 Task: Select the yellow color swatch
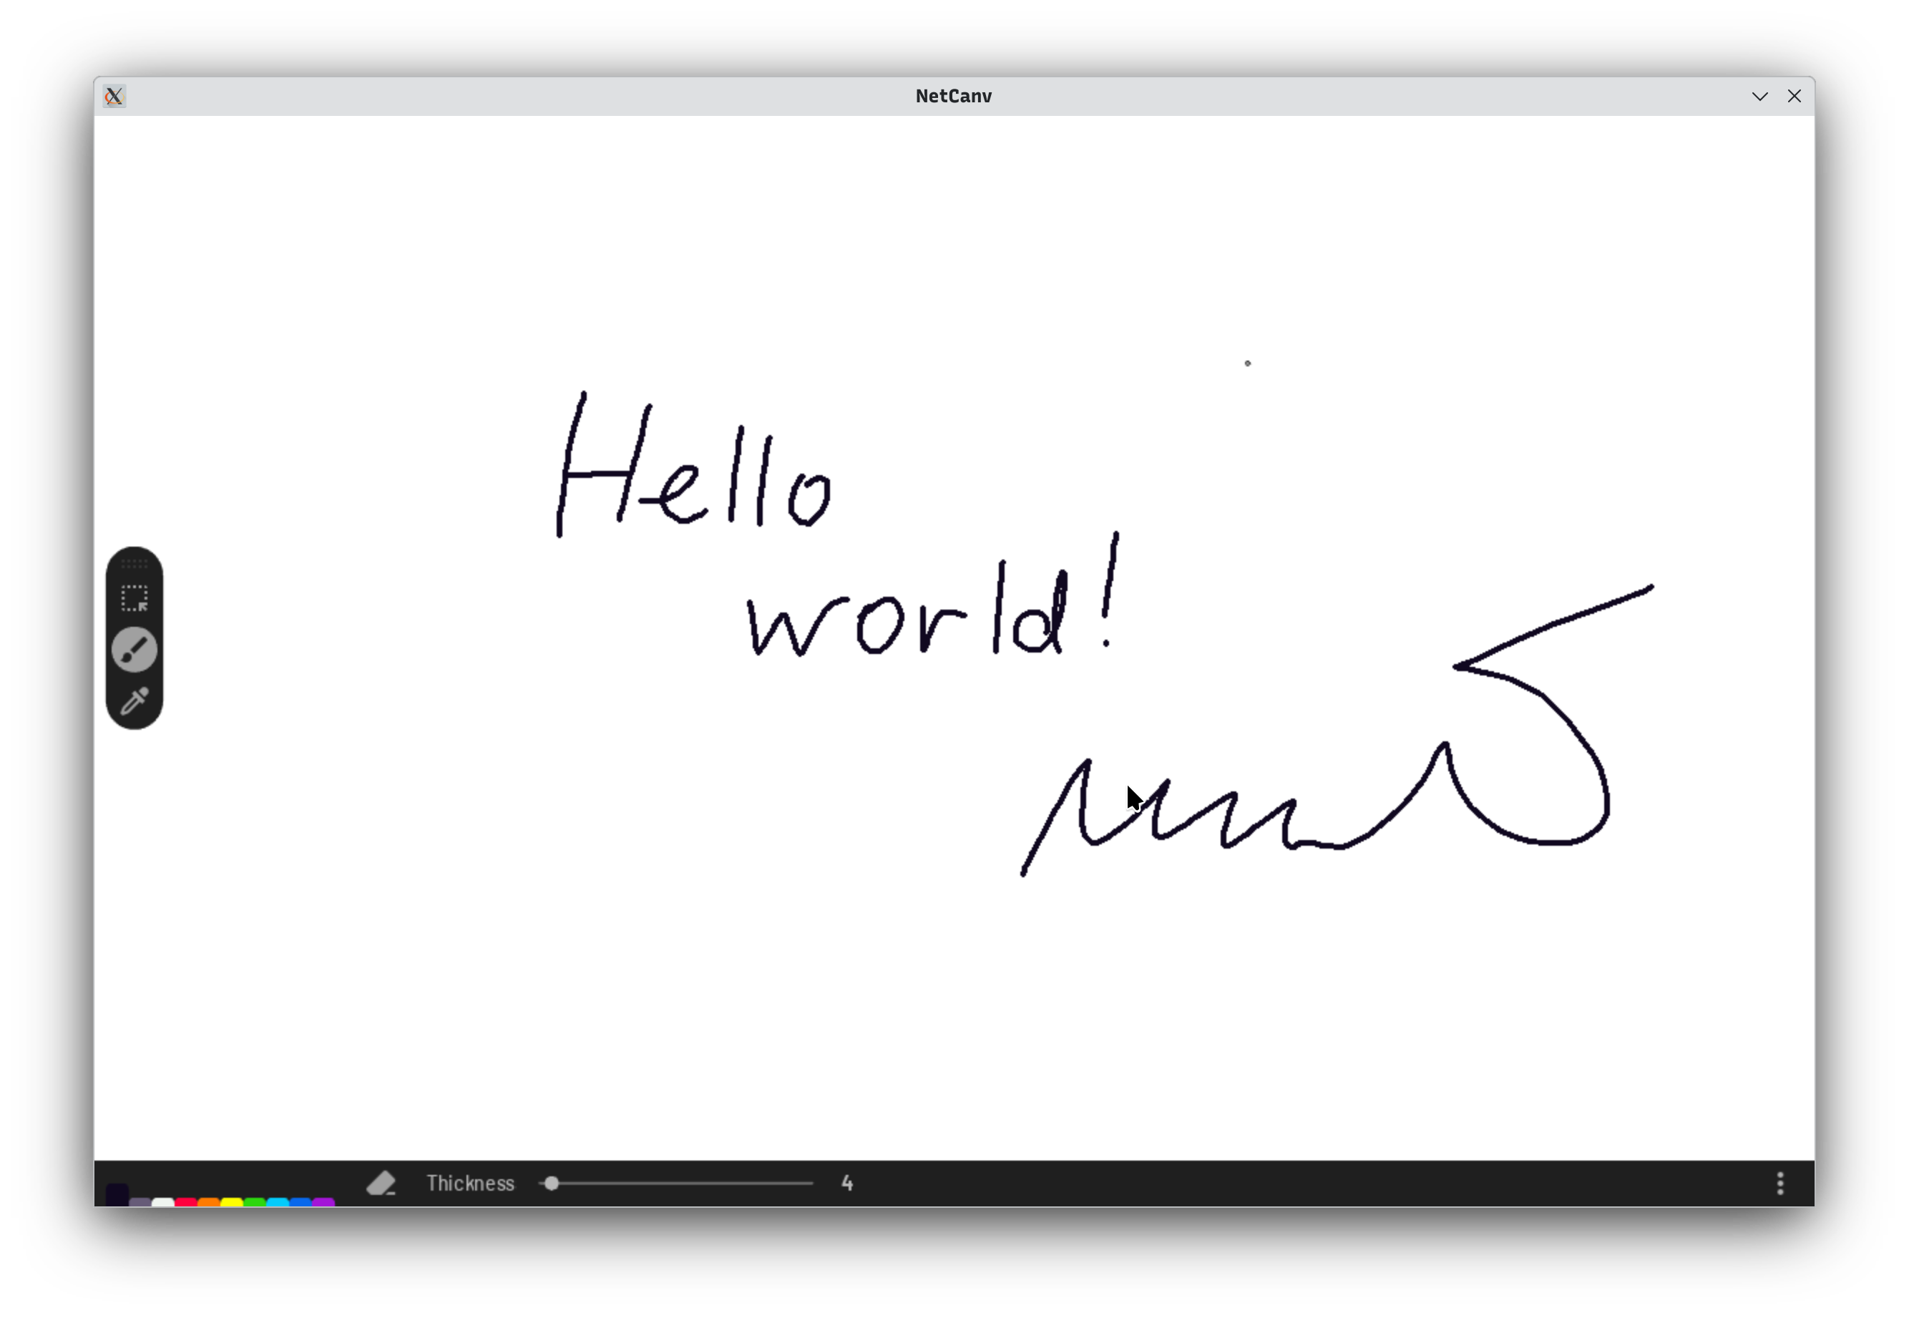point(232,1201)
